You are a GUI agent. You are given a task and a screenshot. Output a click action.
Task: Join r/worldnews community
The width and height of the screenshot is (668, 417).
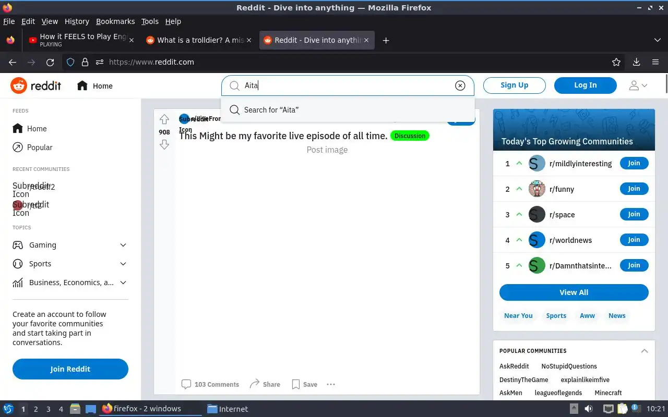click(634, 240)
